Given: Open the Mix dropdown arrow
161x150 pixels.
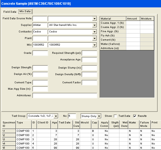Looking at the screenshot, I should click(x=94, y=45).
